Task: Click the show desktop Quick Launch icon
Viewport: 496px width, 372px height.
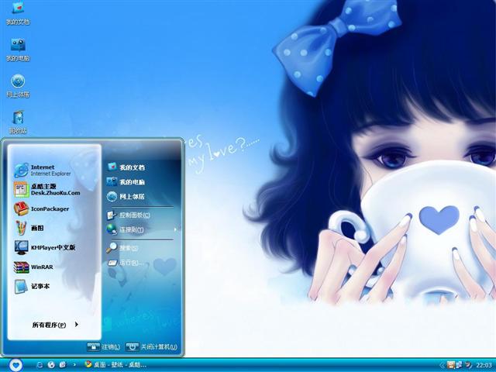Action: (63, 365)
